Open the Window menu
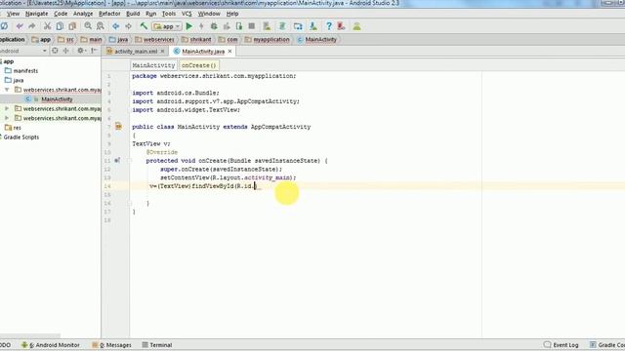Image resolution: width=625 pixels, height=351 pixels. click(209, 14)
